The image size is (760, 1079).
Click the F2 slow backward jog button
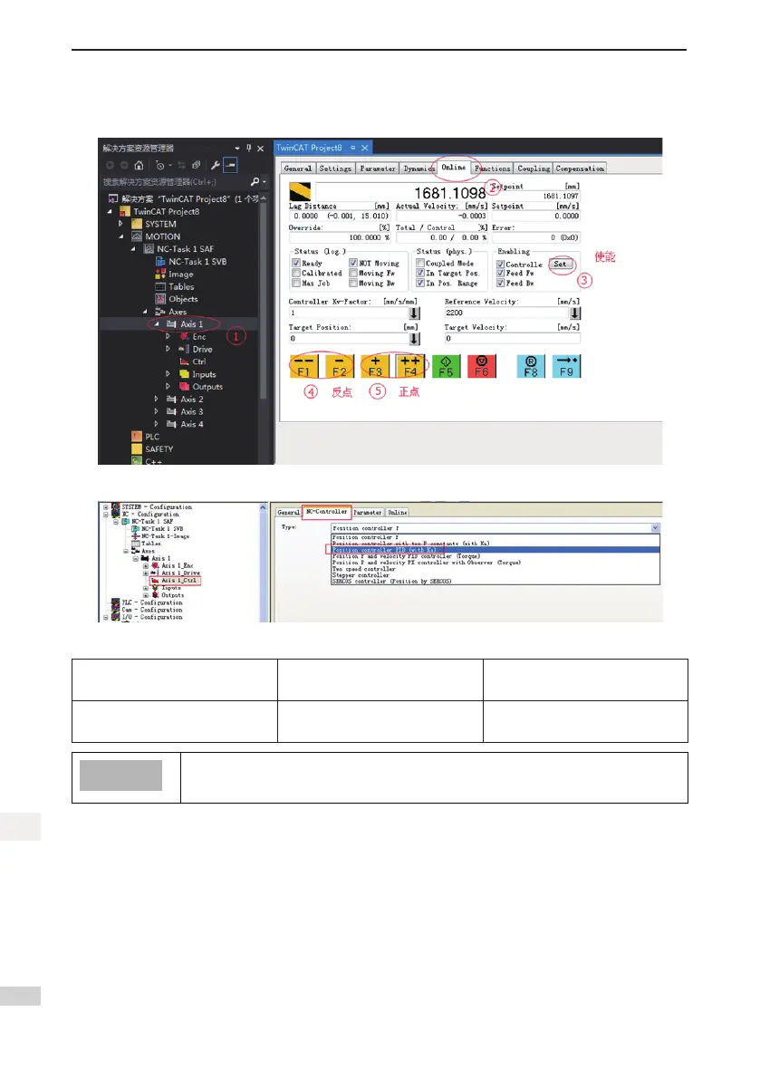pyautogui.click(x=339, y=366)
